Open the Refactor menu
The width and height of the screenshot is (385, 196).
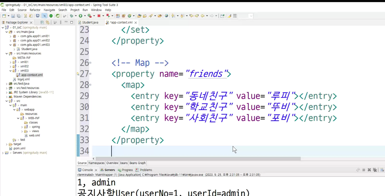click(35, 10)
